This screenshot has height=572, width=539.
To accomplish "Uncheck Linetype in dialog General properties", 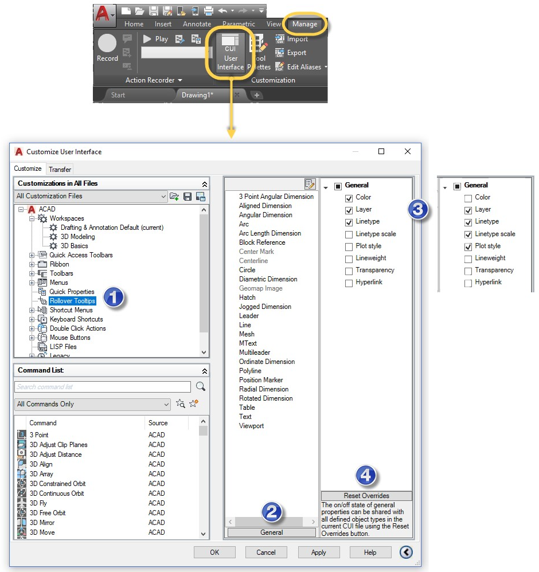I will pyautogui.click(x=349, y=222).
